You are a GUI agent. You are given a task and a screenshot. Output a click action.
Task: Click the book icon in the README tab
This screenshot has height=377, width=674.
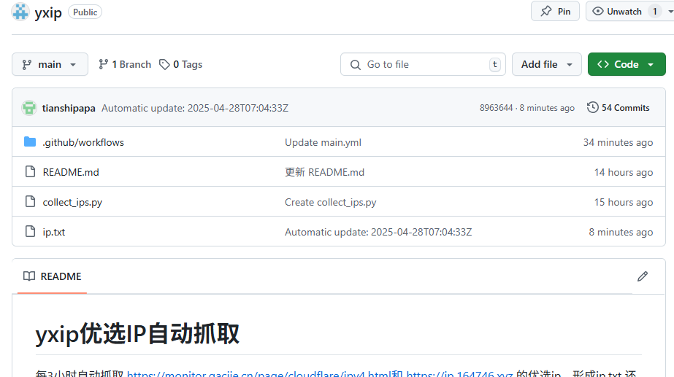[x=29, y=276]
